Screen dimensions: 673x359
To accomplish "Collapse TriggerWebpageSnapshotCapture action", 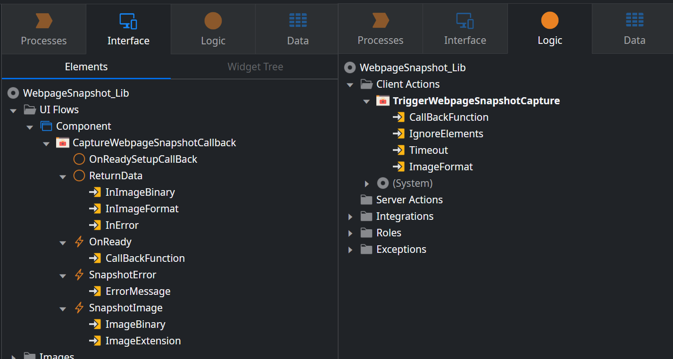I will coord(366,101).
